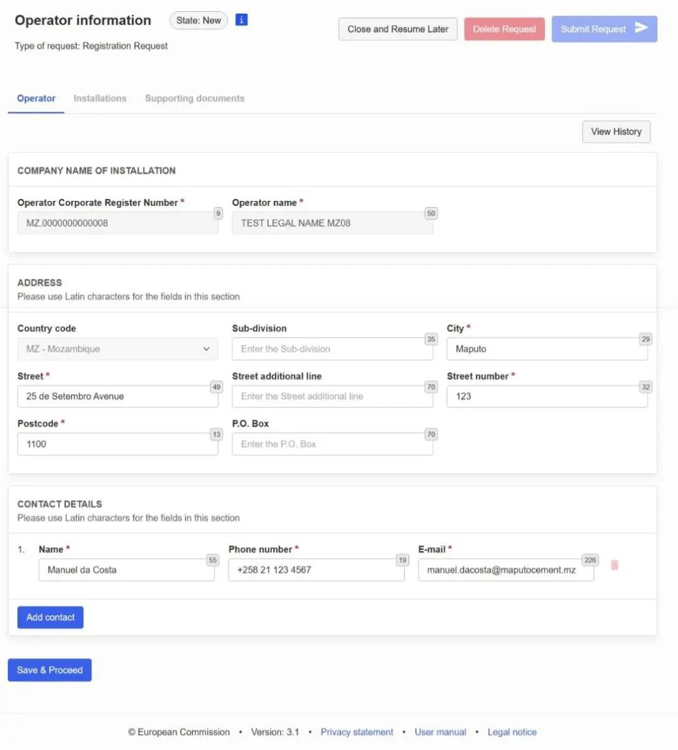Click the 'Operator information' page title

click(x=83, y=20)
